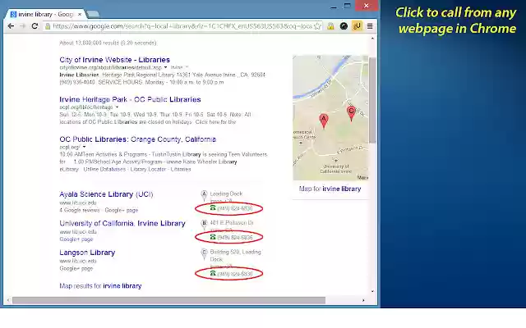Minimize the Chrome window
This screenshot has height=328, width=526.
point(333,6)
